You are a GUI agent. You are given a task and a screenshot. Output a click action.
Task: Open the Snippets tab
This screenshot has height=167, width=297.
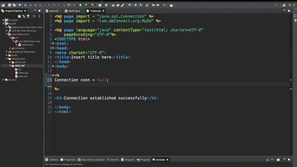click(128, 160)
